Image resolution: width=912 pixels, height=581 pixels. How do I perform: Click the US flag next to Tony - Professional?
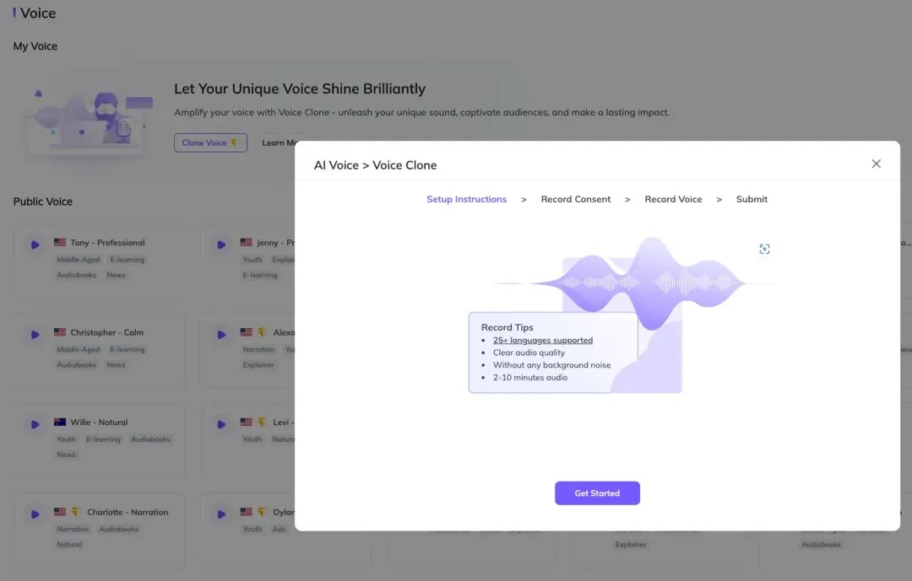click(x=60, y=242)
